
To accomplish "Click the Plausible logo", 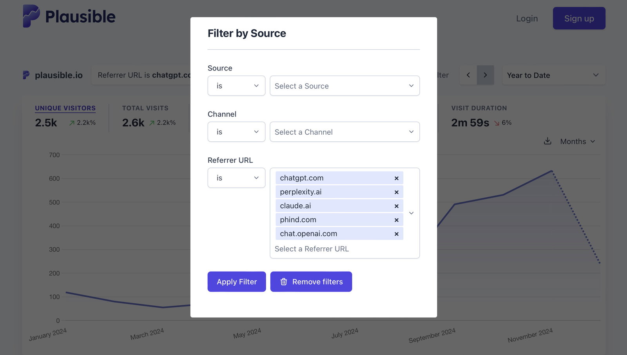I will (69, 16).
